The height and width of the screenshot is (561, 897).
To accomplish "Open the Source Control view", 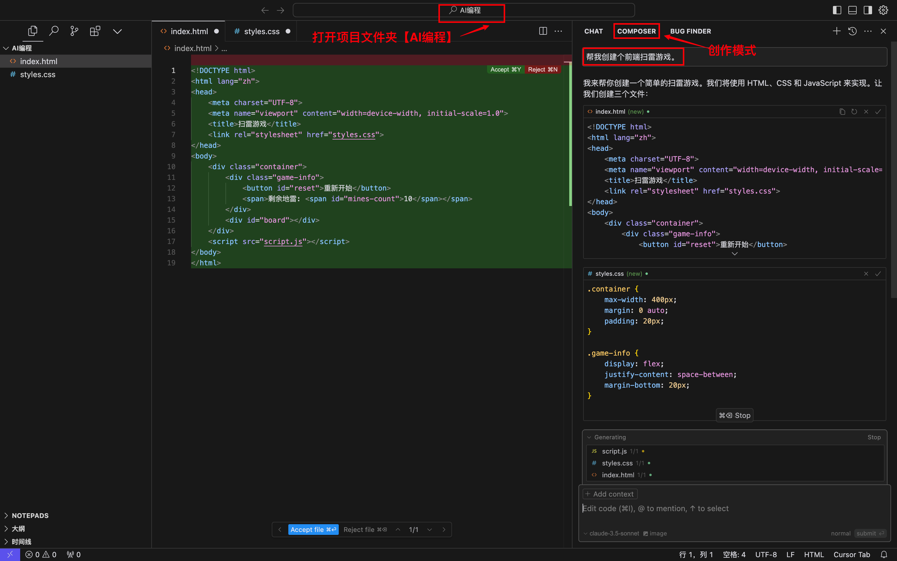I will 74,31.
